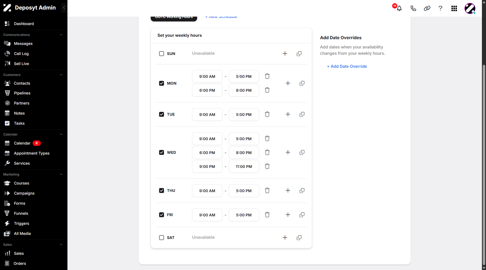Copy Monday hours to other days
486x270 pixels.
pos(302,83)
